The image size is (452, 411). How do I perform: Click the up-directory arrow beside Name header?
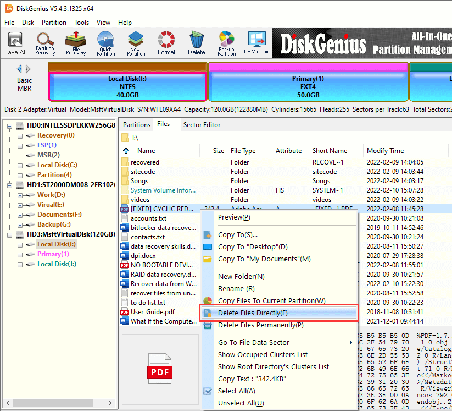click(x=126, y=150)
